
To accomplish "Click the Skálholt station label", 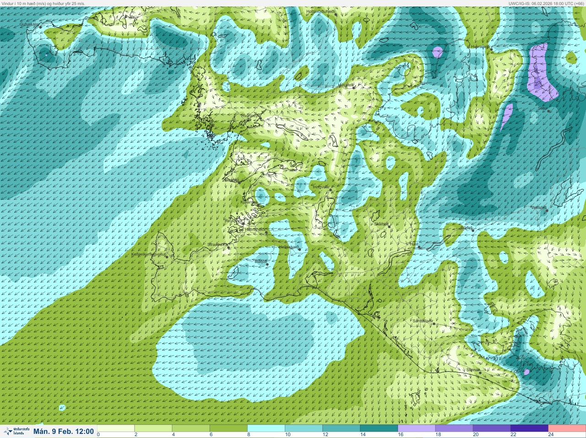I will (381, 224).
